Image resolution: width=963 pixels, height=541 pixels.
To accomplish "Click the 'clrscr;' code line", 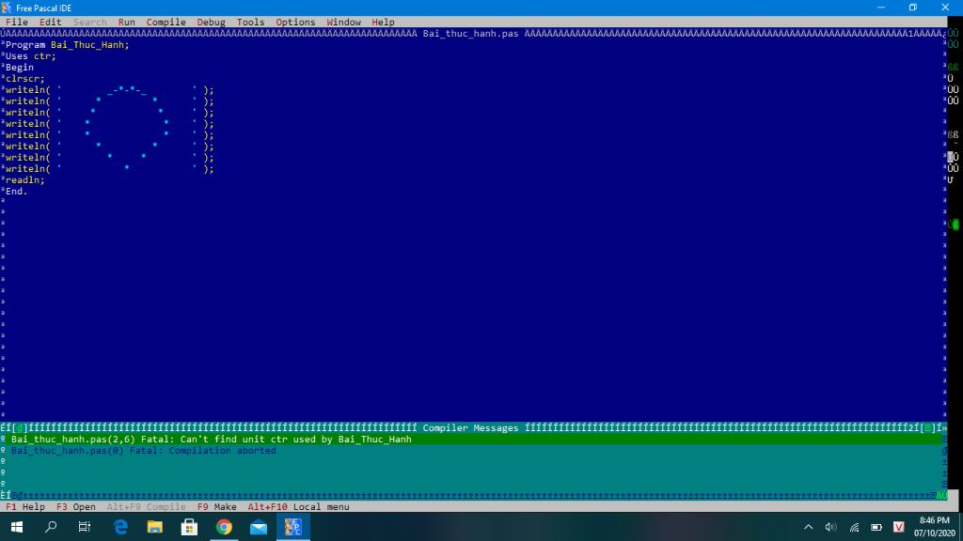I will coord(25,79).
